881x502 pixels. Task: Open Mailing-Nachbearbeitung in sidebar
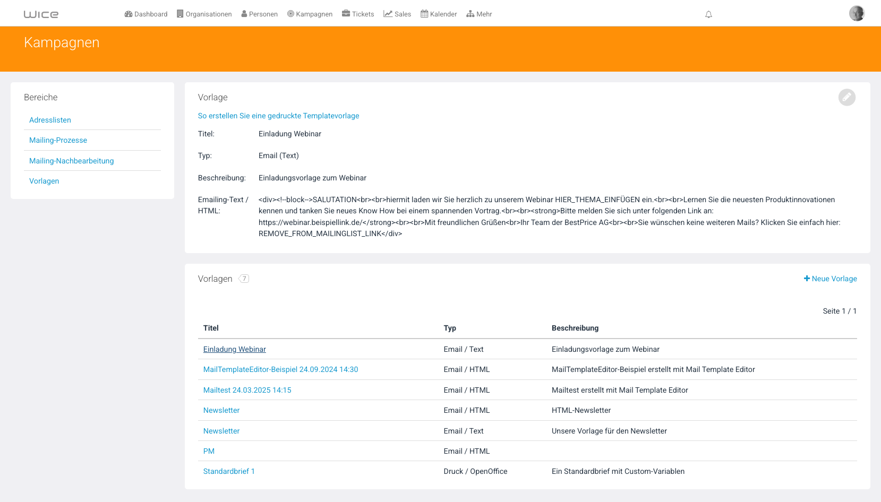[71, 161]
